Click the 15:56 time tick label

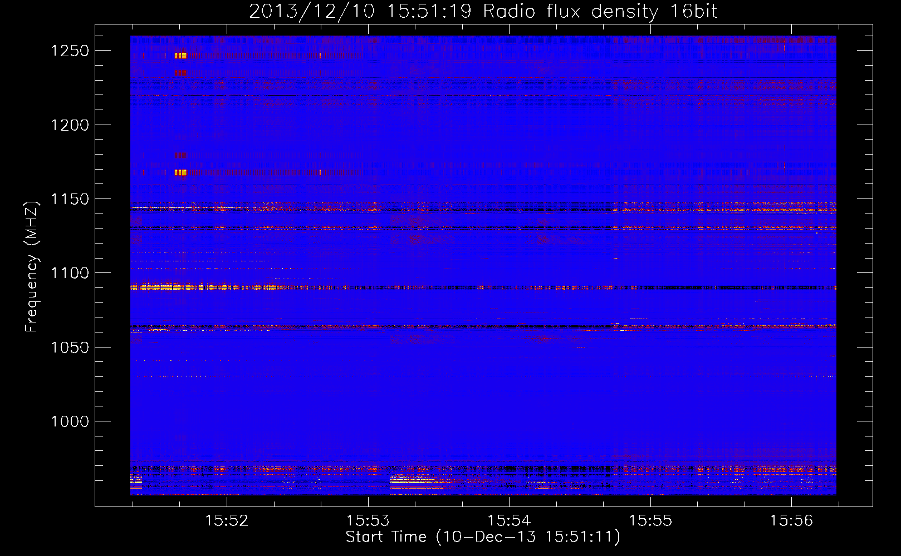(x=791, y=521)
